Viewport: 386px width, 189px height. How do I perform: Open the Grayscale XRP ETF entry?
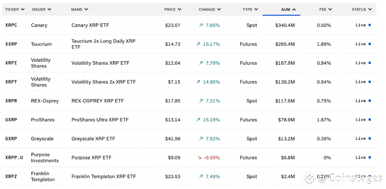(x=93, y=139)
